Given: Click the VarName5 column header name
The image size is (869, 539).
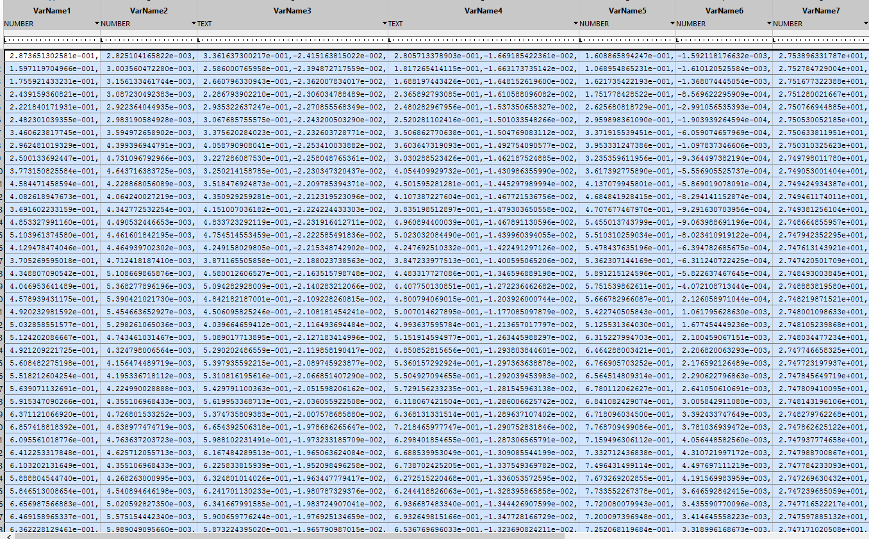Looking at the screenshot, I should pos(627,11).
